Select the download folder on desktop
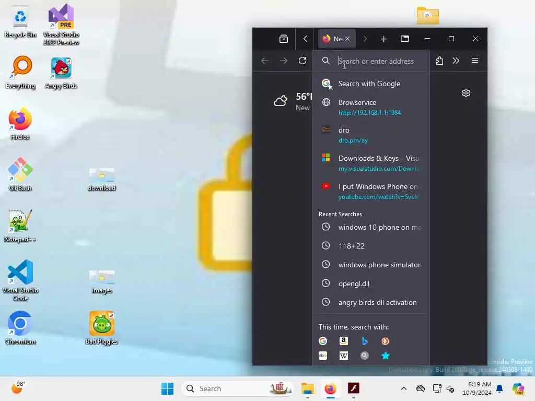This screenshot has height=401, width=535. [x=102, y=179]
